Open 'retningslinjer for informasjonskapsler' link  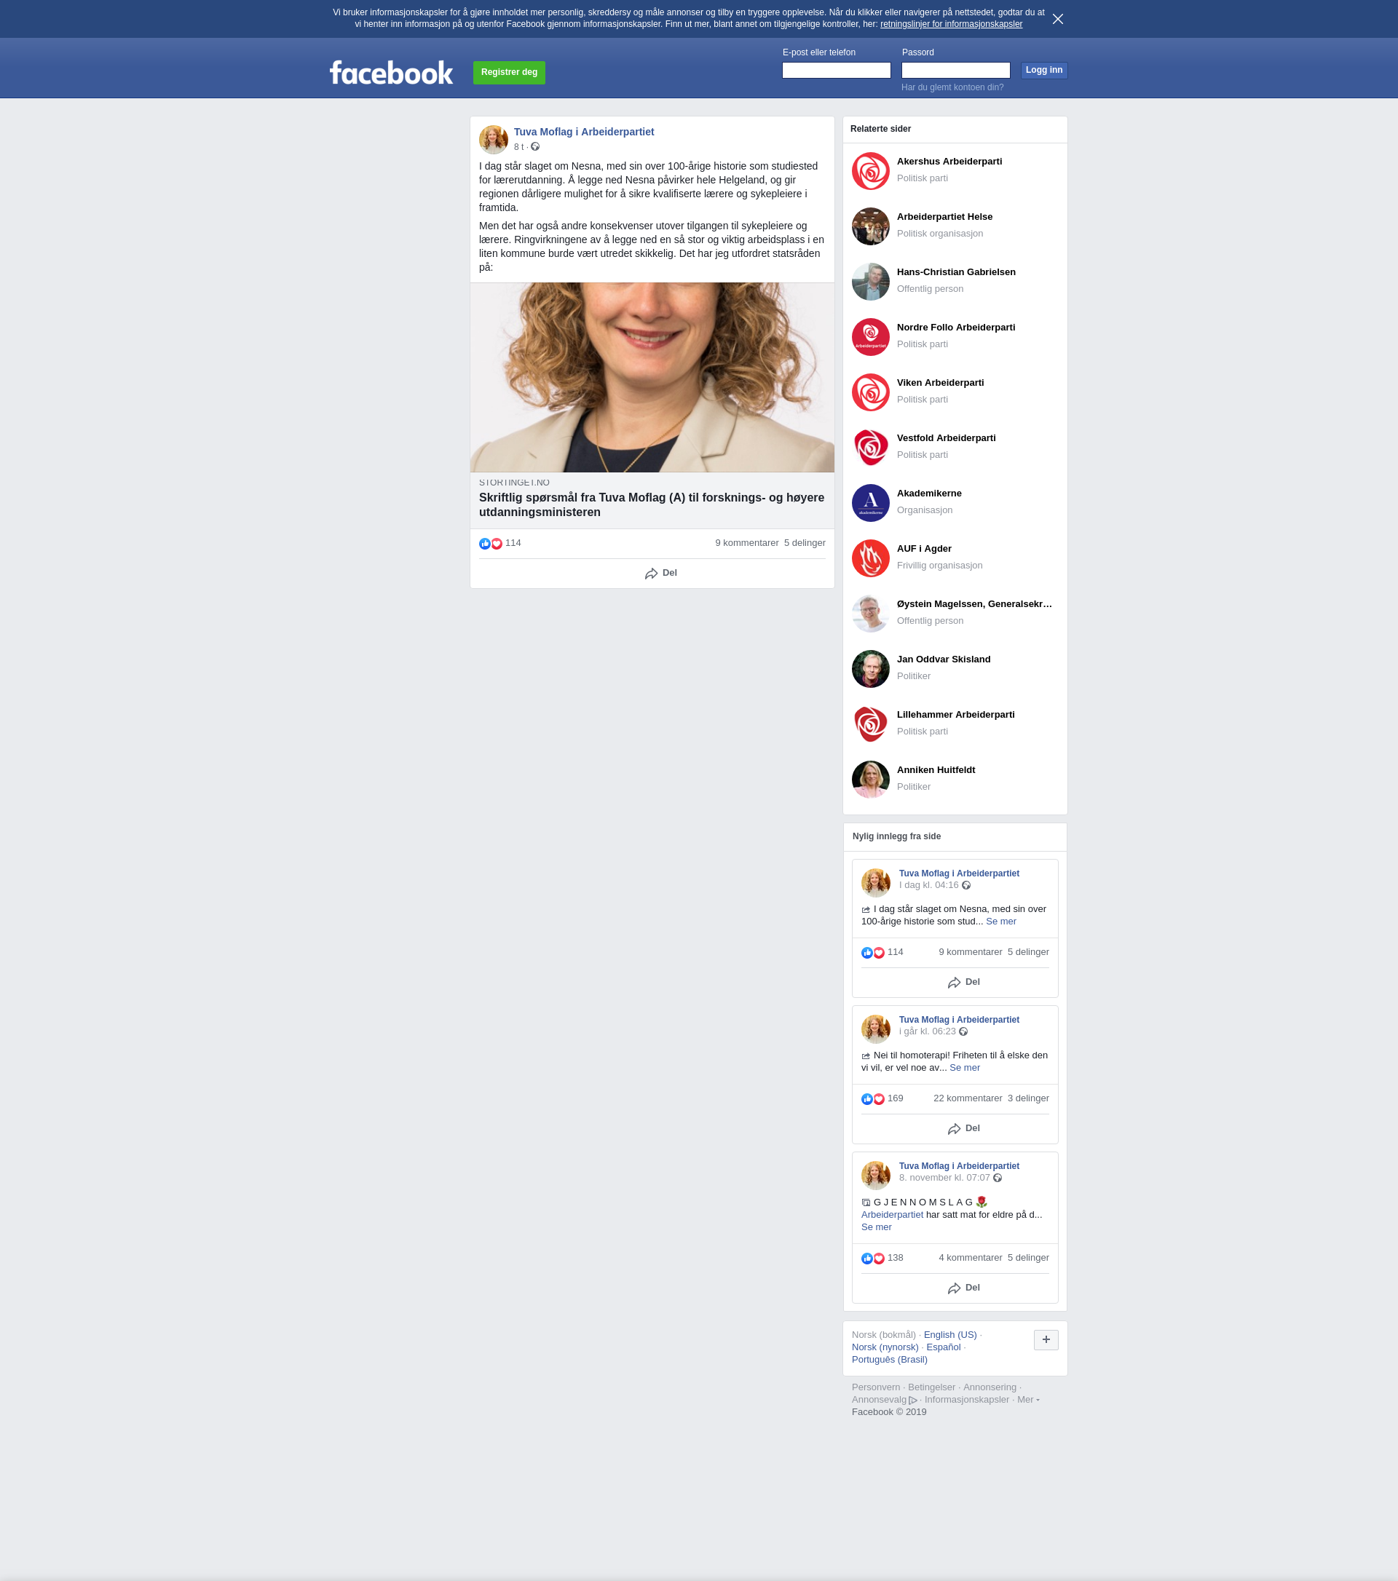[x=952, y=24]
